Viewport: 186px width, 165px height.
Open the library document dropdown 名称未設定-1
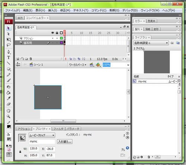tap(151, 43)
